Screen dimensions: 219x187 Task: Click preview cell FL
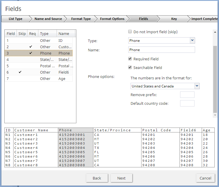point(97,152)
